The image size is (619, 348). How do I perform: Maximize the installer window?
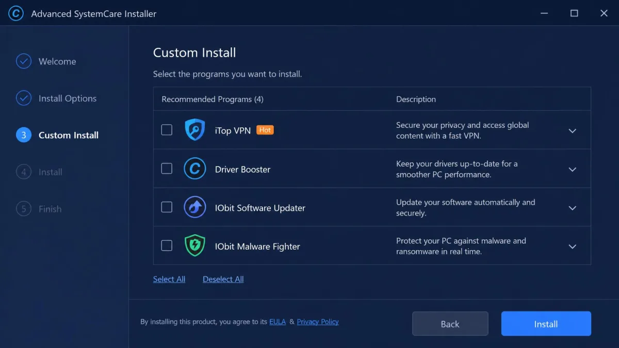(574, 13)
